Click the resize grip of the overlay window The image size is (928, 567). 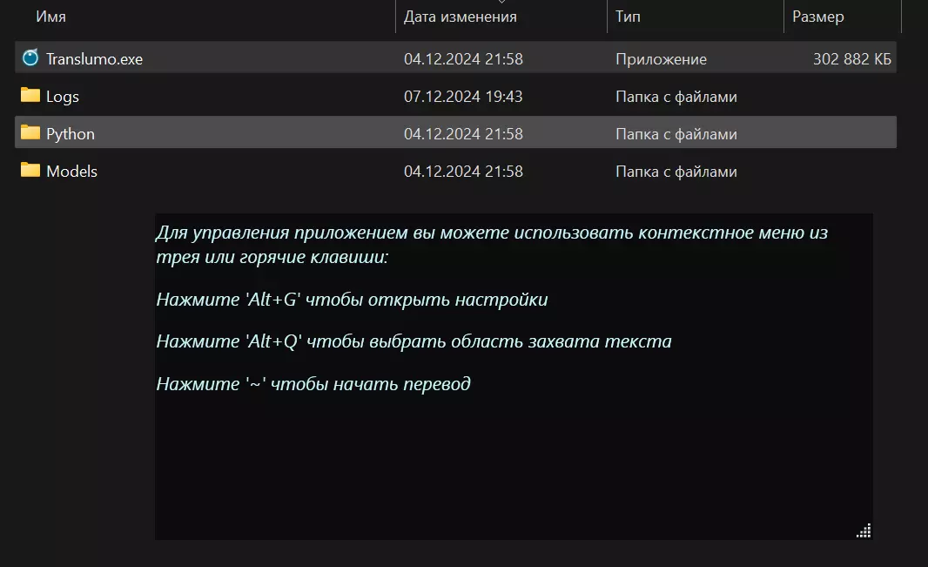pos(864,530)
